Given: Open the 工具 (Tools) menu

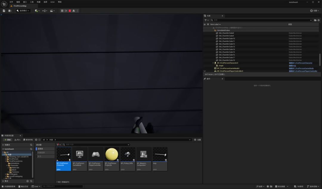Looking at the screenshot, I should coord(32,2).
